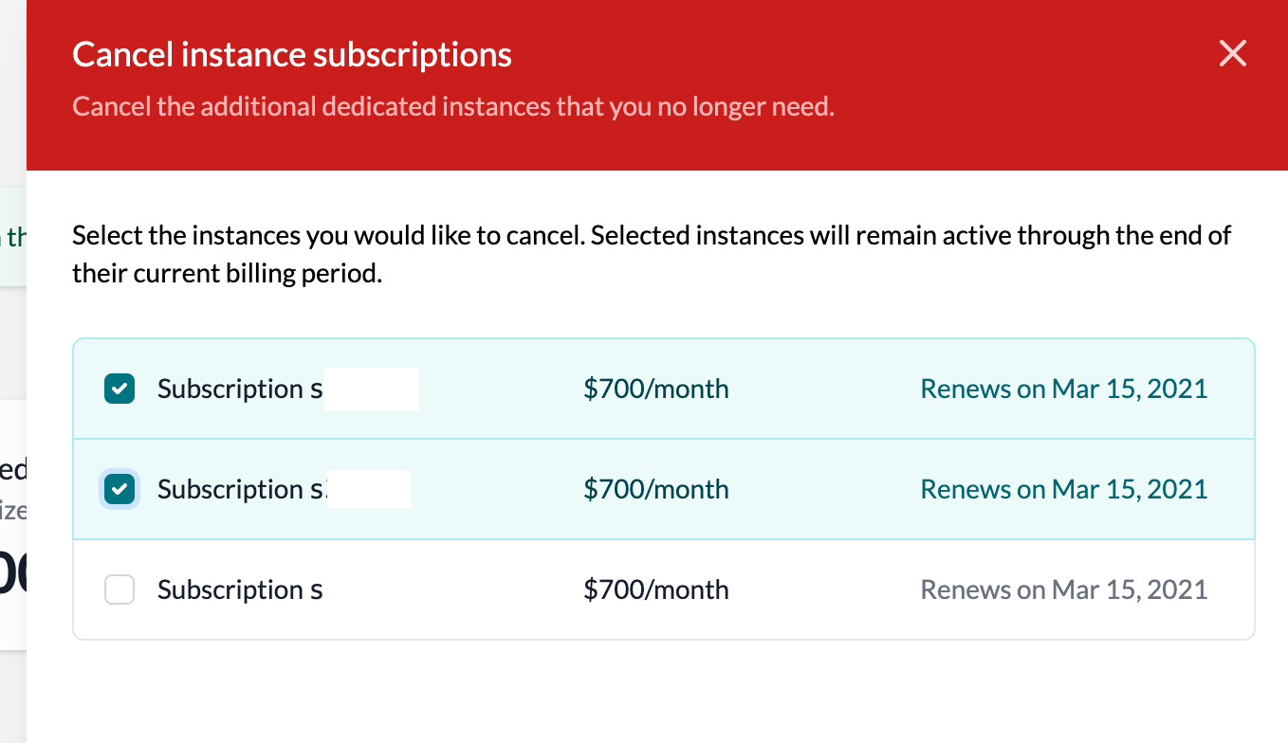1288x743 pixels.
Task: Click the $700/month price on the last row
Action: [655, 589]
